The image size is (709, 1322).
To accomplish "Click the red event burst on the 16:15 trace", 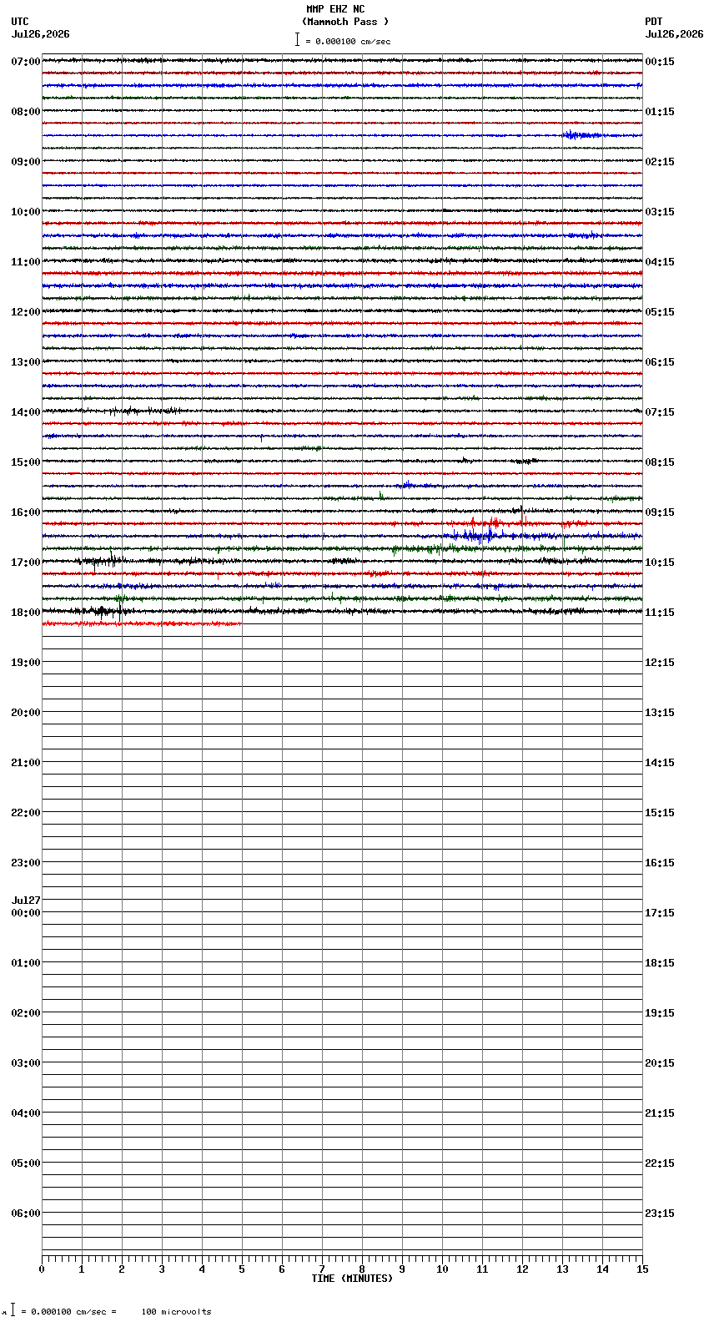I will click(484, 523).
